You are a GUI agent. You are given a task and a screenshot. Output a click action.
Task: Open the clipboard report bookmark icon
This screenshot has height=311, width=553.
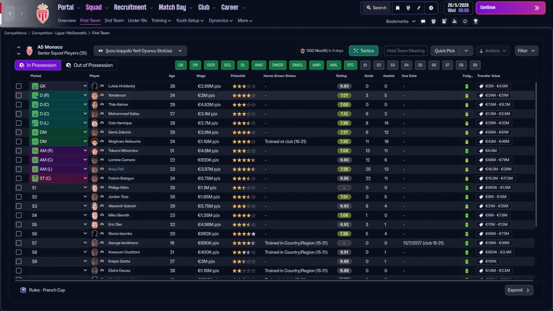[x=444, y=21]
